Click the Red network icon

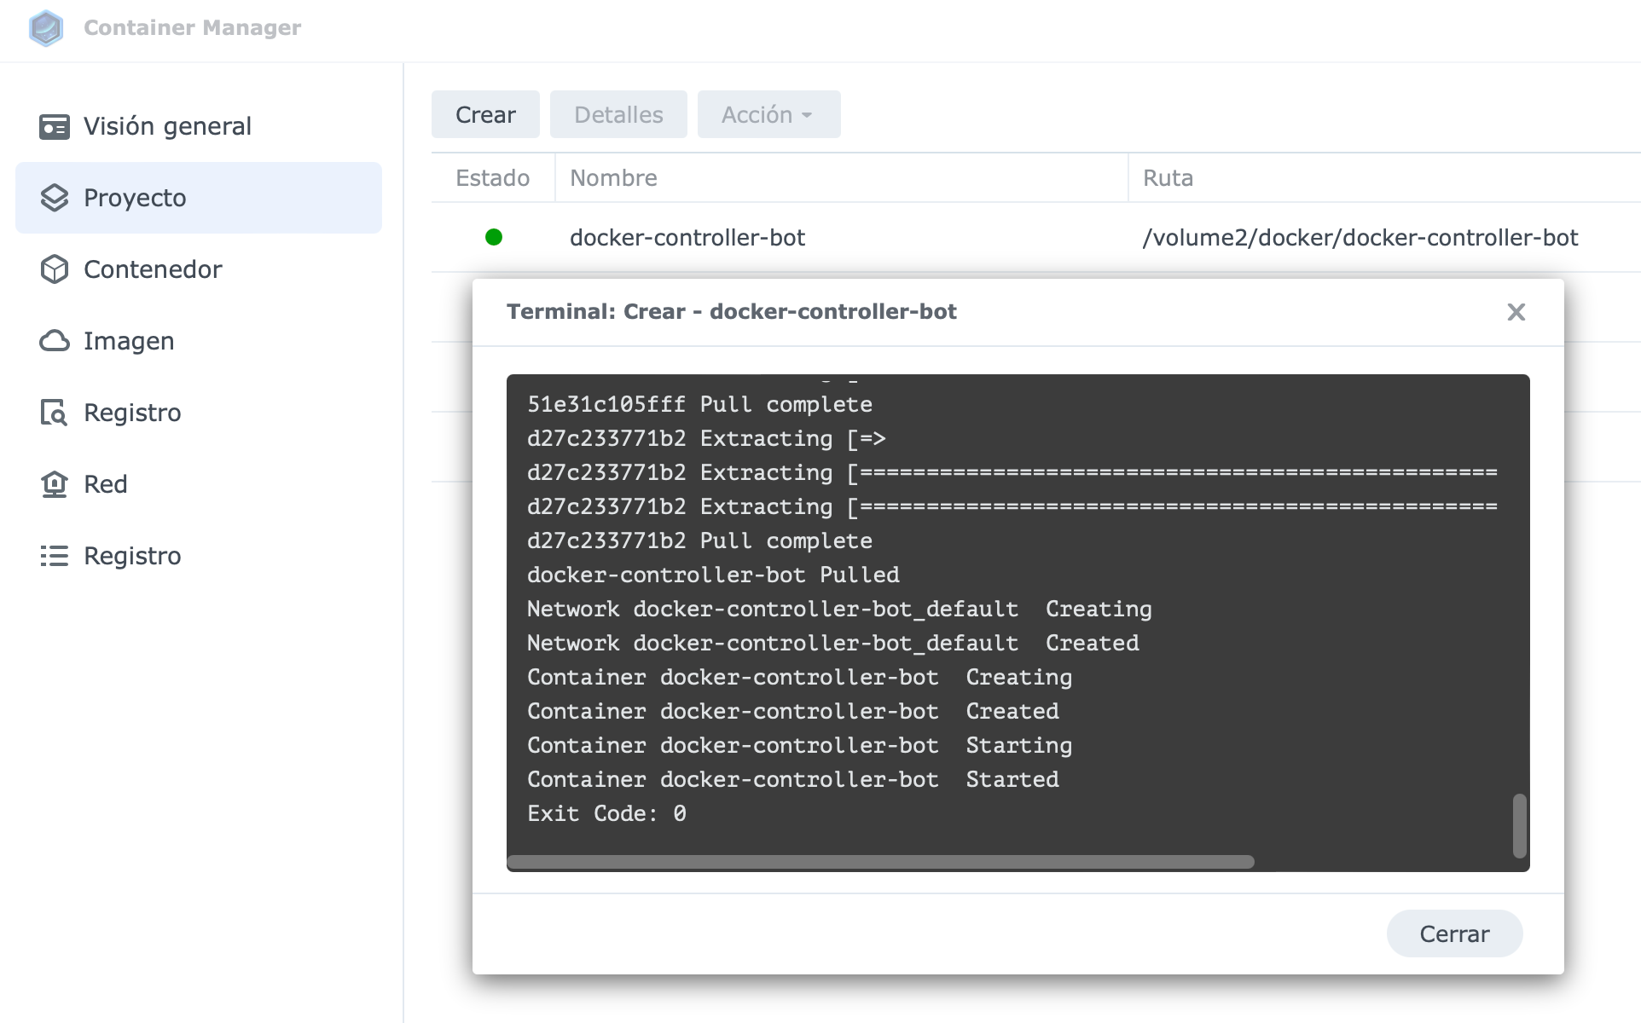tap(55, 484)
